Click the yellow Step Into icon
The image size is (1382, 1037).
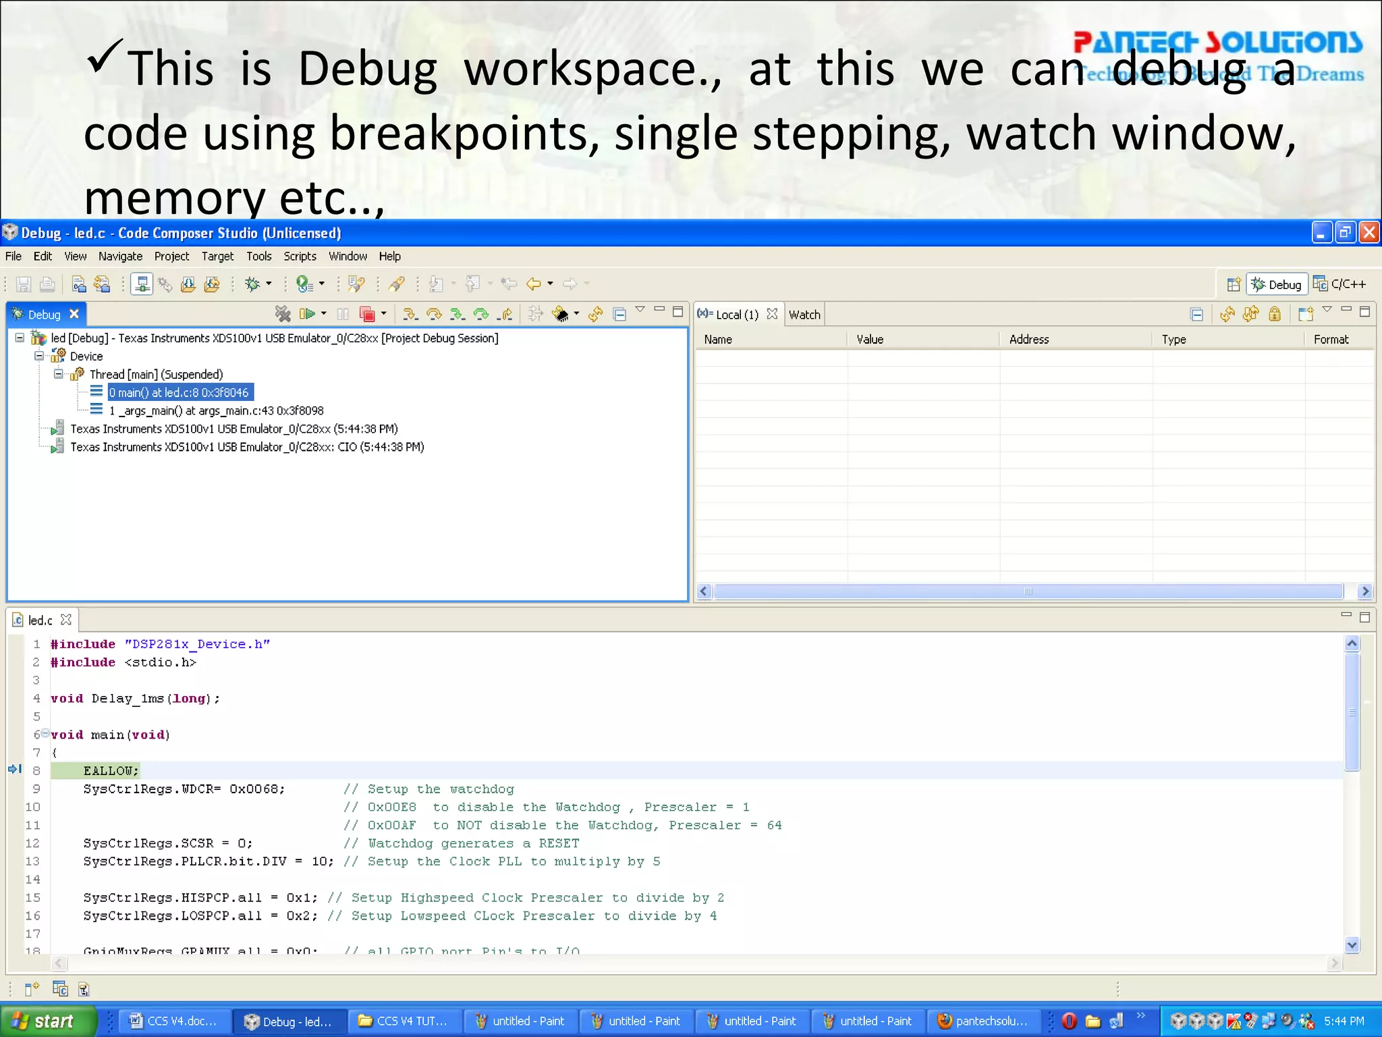point(410,314)
